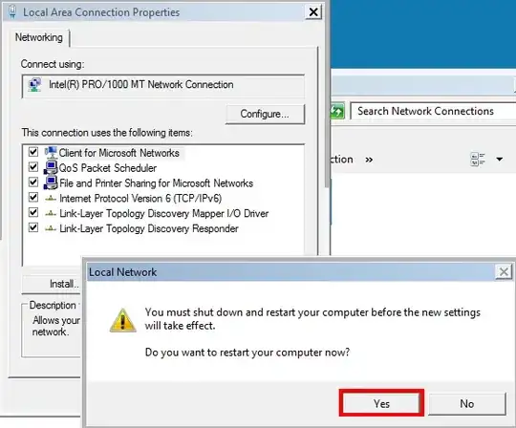This screenshot has width=516, height=428.
Task: Click change view icon in Network Connections
Action: tap(478, 160)
